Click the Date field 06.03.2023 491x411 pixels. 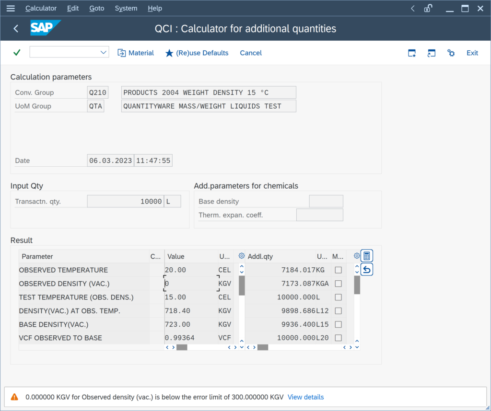111,160
